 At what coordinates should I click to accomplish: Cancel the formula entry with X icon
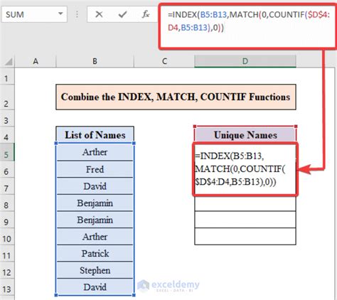[99, 14]
